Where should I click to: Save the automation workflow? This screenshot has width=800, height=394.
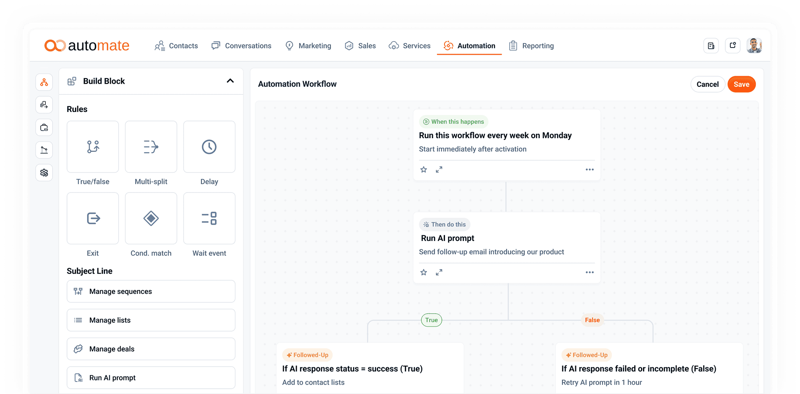[x=741, y=85]
